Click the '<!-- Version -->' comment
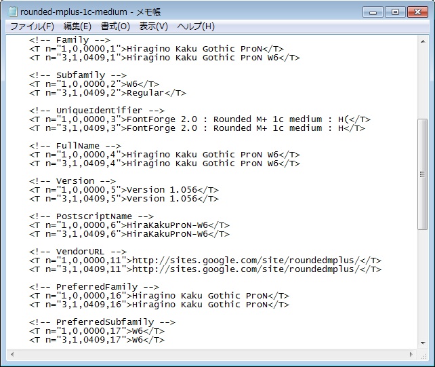Viewport: 435px width, 367px height. [72, 181]
